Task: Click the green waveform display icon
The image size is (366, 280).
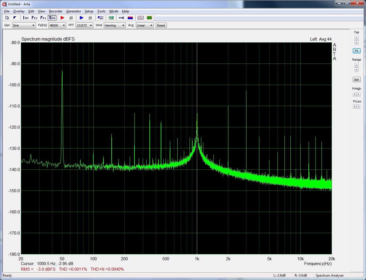Action: click(x=149, y=18)
